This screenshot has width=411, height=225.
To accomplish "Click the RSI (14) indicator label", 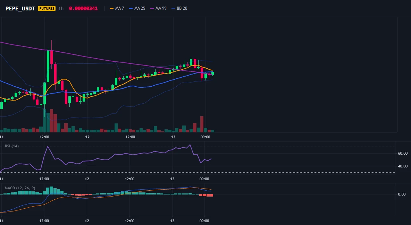I will pos(12,146).
